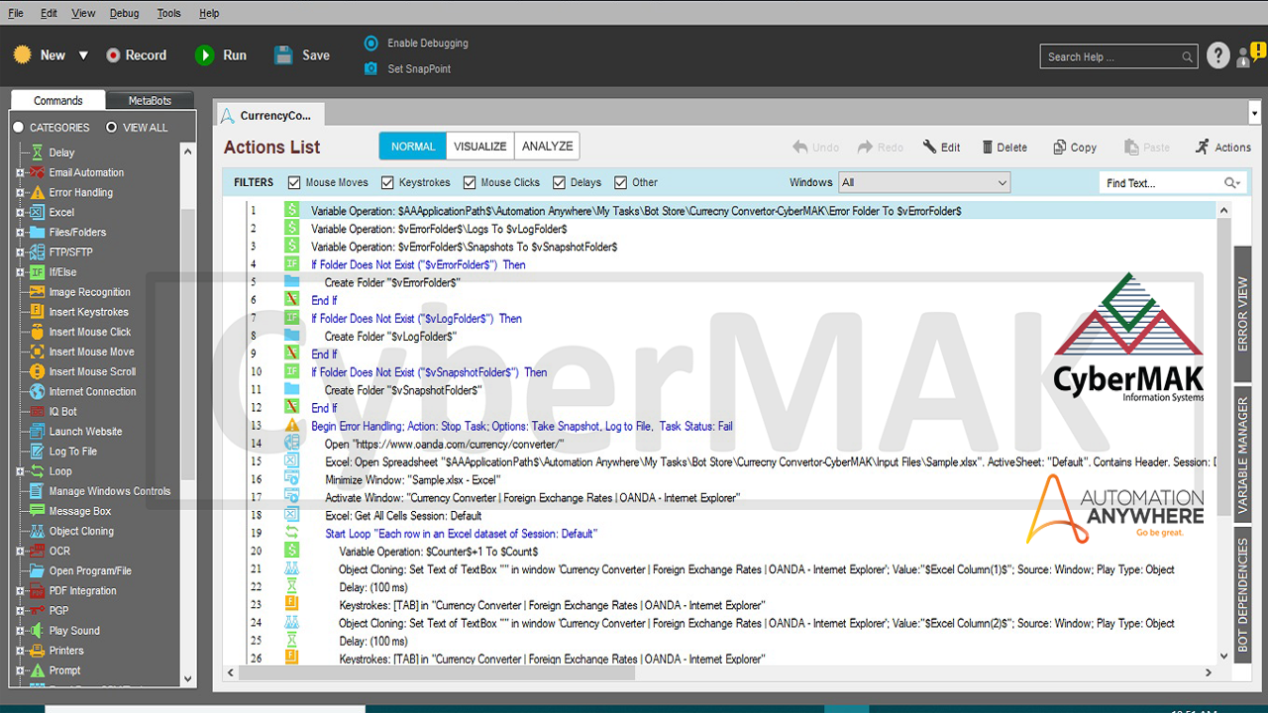Switch to VISUALIZE view
This screenshot has height=713, width=1268.
pos(479,147)
